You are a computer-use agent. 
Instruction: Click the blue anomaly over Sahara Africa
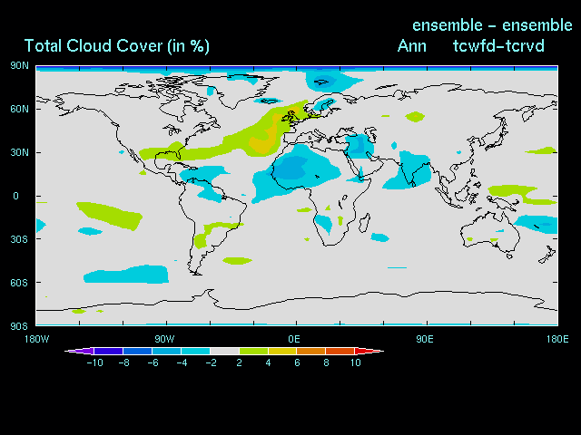point(292,167)
